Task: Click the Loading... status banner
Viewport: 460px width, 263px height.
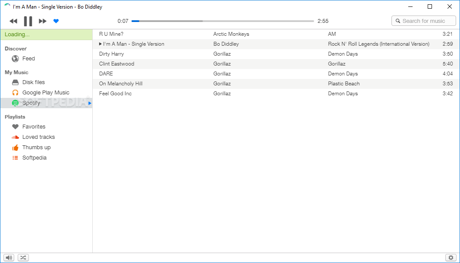Action: (x=47, y=34)
